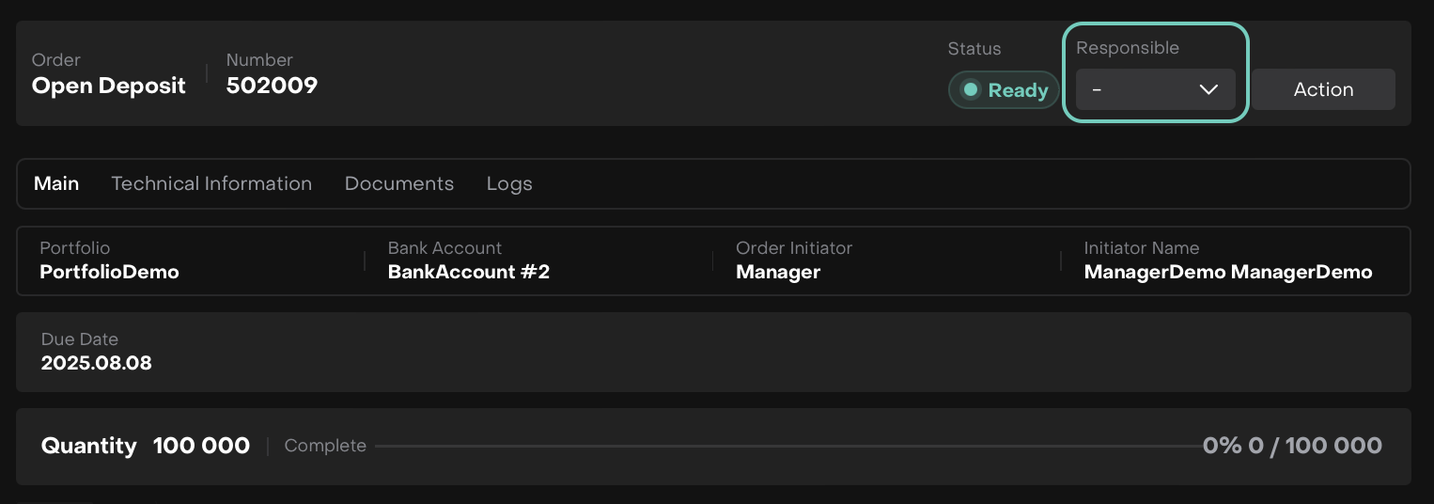View the Logs tab
The width and height of the screenshot is (1434, 504).
coord(509,183)
